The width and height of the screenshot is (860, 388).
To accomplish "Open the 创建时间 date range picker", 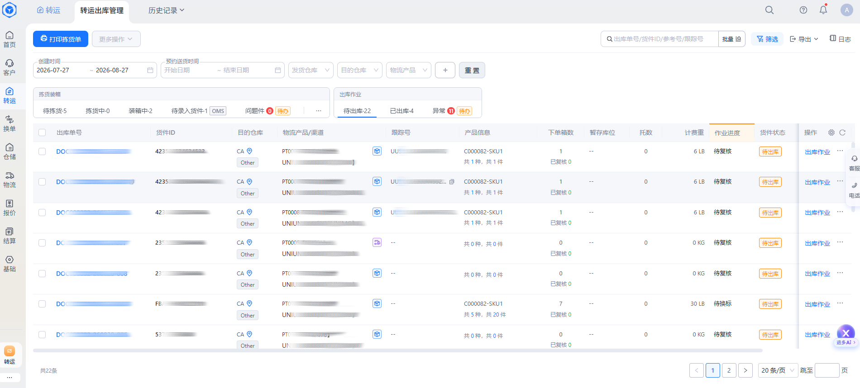I will pos(95,70).
